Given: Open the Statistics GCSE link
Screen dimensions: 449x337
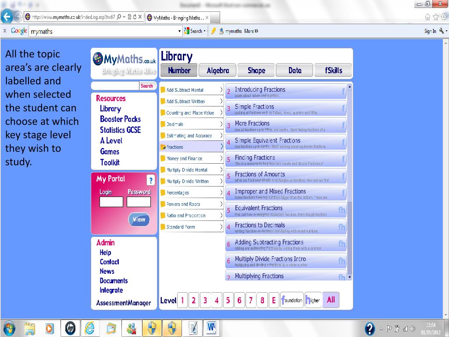Looking at the screenshot, I should click(120, 130).
